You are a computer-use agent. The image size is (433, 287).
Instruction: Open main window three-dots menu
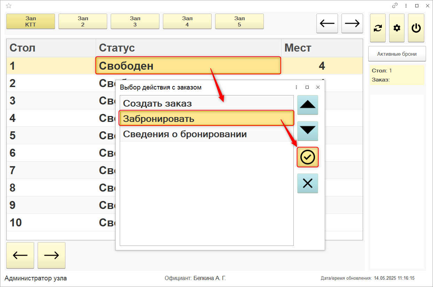(406, 6)
